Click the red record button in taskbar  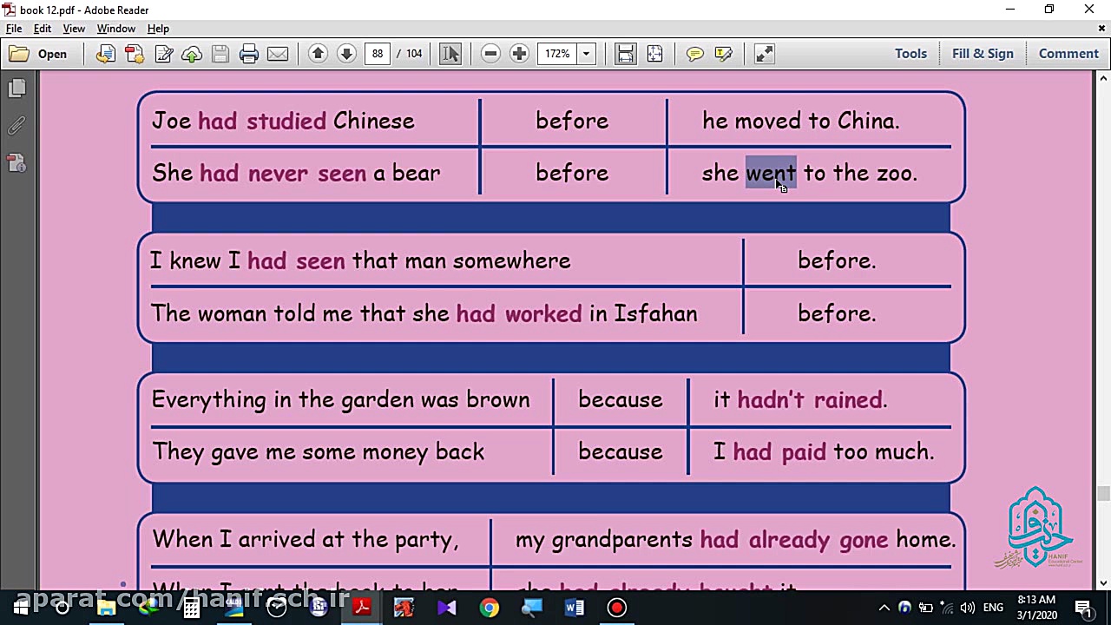pyautogui.click(x=617, y=608)
